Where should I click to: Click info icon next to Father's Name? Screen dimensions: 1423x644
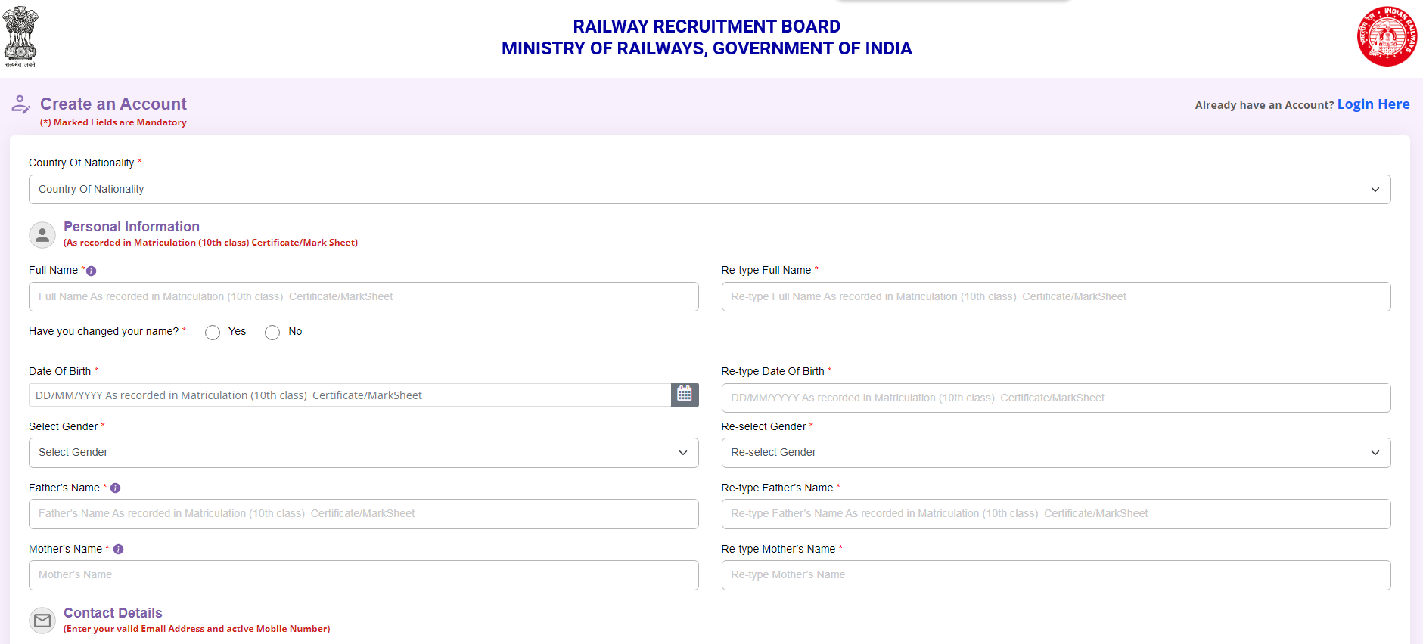(x=116, y=488)
